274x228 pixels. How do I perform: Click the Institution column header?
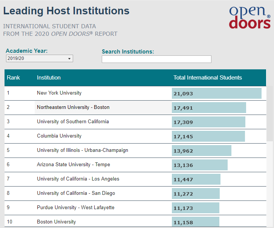click(x=49, y=78)
